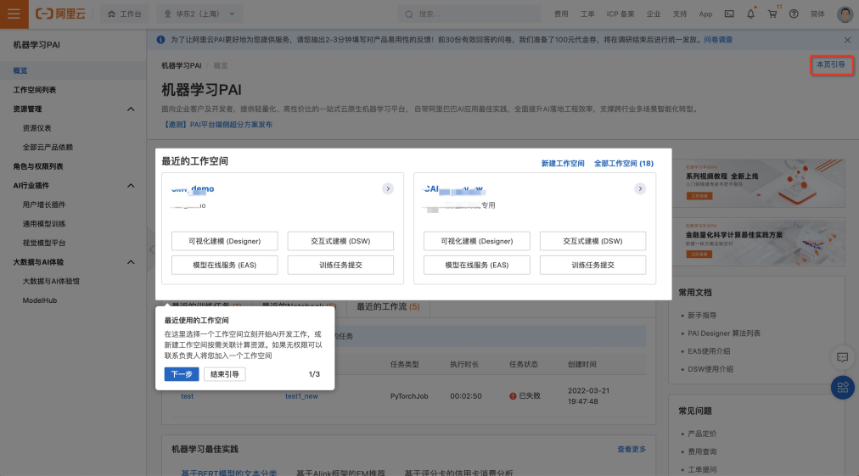
Task: Open the 金融量化科学计算 banner thumbnail
Action: tap(758, 242)
